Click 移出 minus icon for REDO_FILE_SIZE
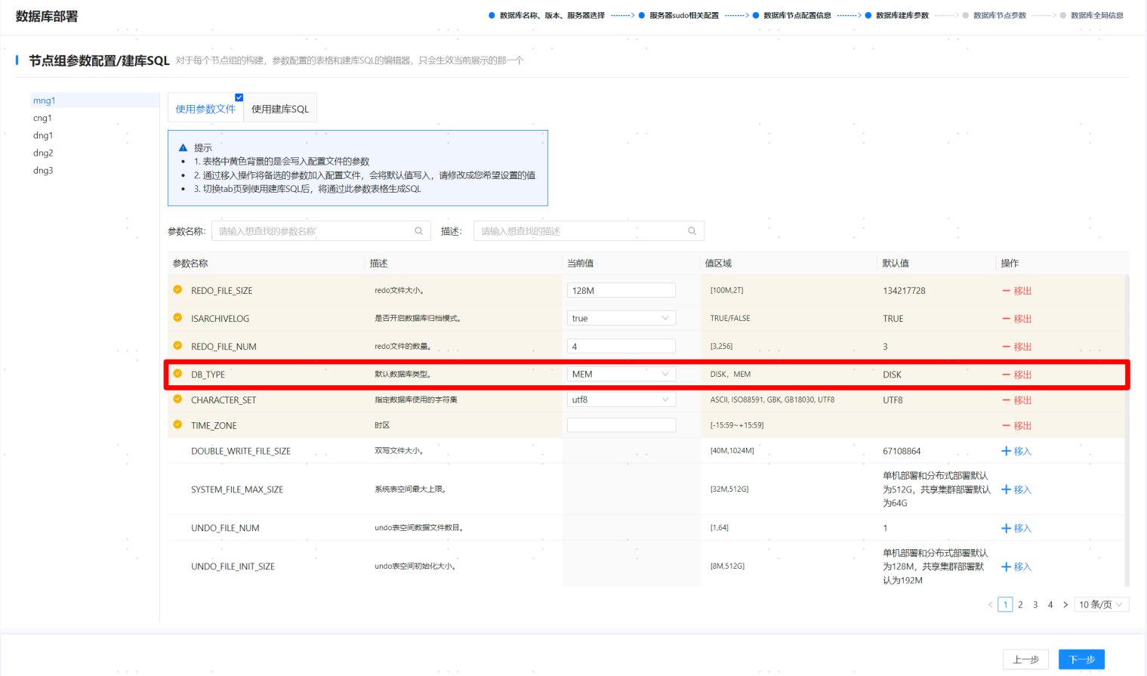Screen dimensions: 1147x676 (x=1006, y=291)
